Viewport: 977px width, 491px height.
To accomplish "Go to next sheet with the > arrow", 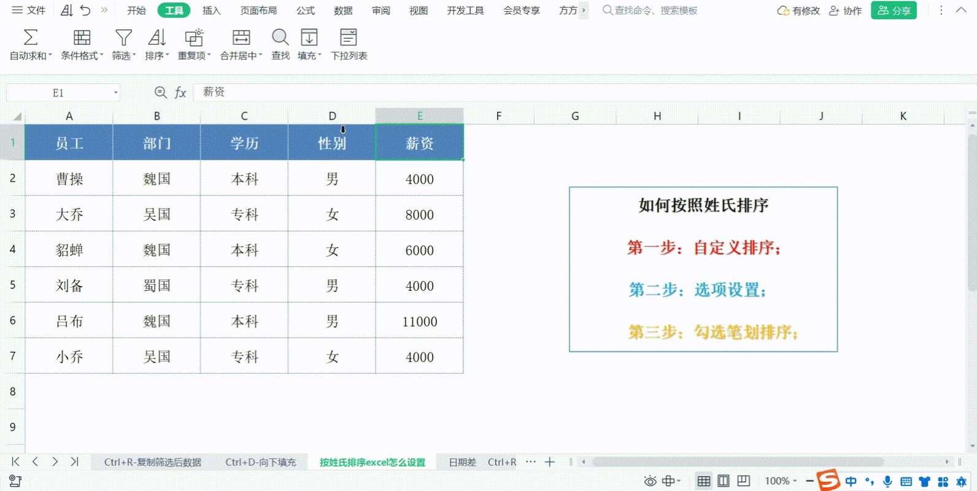I will click(x=55, y=462).
